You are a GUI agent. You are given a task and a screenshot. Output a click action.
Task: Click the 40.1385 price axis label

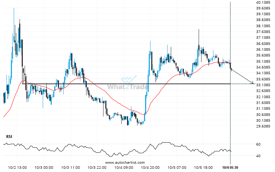pyautogui.click(x=263, y=2)
